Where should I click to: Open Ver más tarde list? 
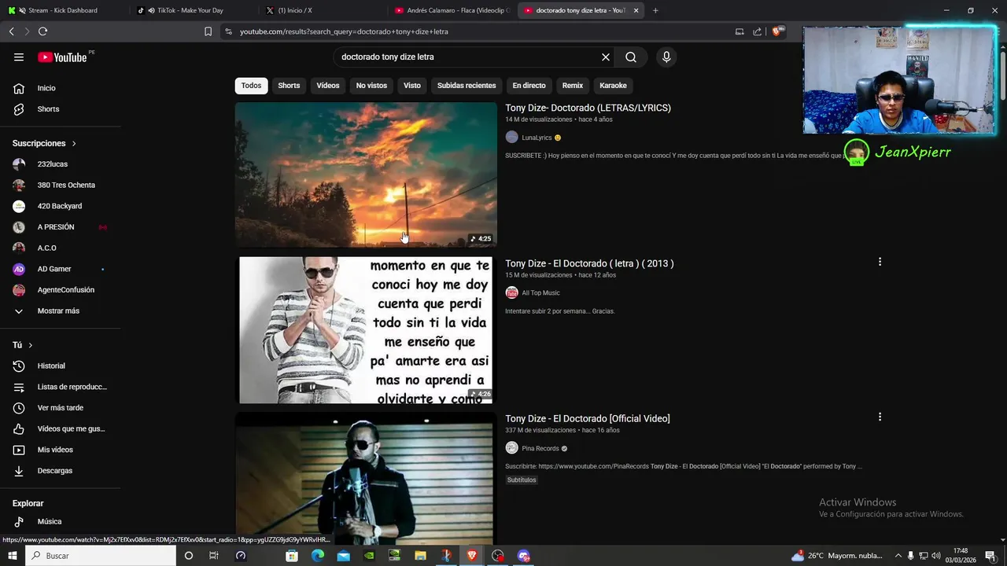click(61, 408)
